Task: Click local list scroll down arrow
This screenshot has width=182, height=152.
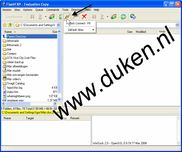Action: (59, 99)
